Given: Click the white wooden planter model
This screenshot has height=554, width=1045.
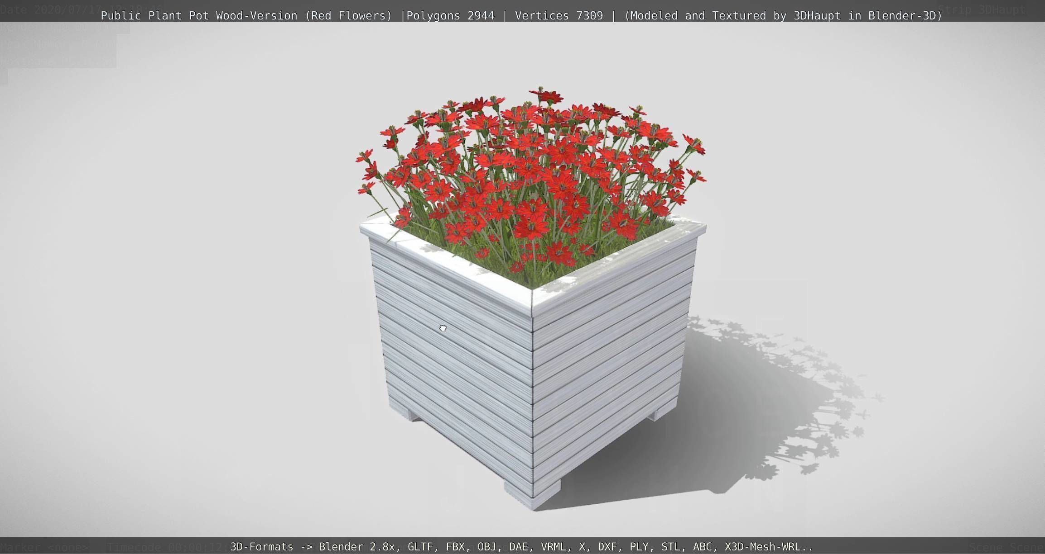Looking at the screenshot, I should [x=533, y=362].
